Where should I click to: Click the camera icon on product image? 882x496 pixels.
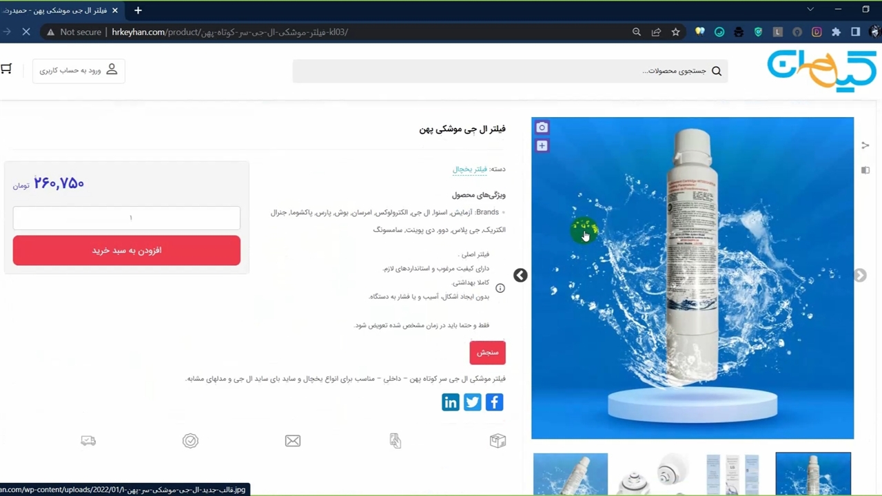pyautogui.click(x=542, y=127)
